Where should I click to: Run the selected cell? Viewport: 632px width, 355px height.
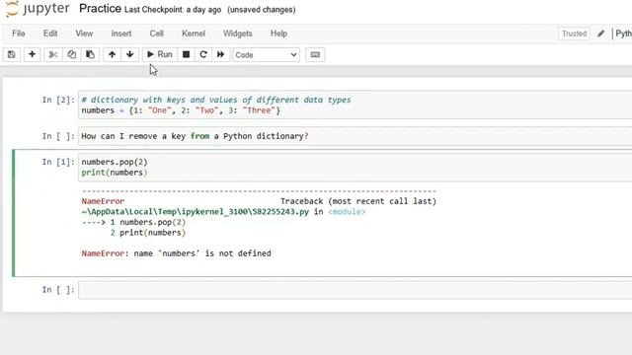[x=160, y=54]
